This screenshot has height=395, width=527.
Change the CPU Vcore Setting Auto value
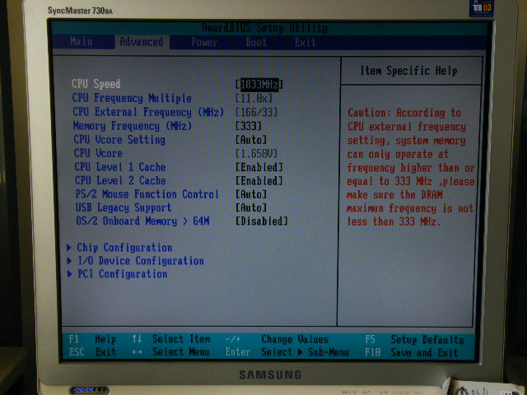251,140
